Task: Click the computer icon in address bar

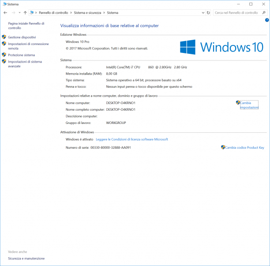Action: point(32,12)
